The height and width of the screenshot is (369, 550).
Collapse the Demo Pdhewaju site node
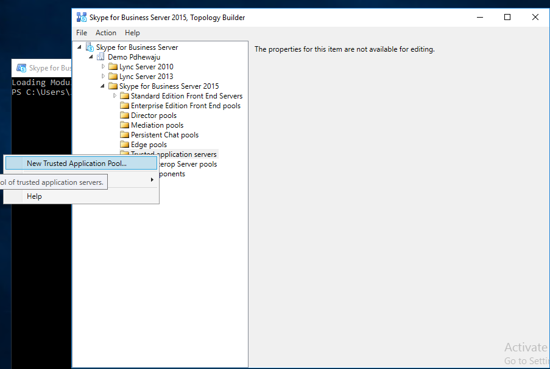[x=91, y=57]
